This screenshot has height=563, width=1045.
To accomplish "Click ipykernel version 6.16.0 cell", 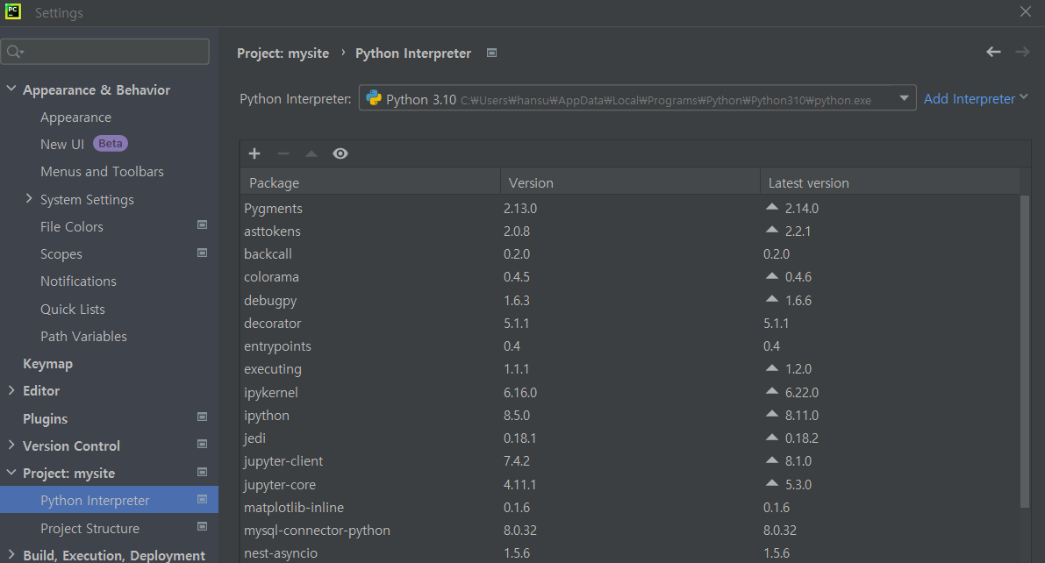I will pyautogui.click(x=519, y=393).
